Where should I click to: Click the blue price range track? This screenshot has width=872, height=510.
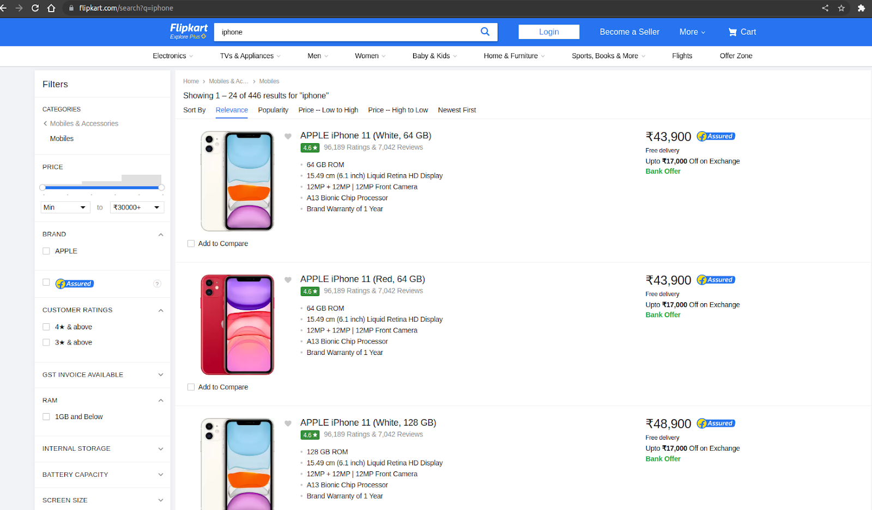point(102,187)
